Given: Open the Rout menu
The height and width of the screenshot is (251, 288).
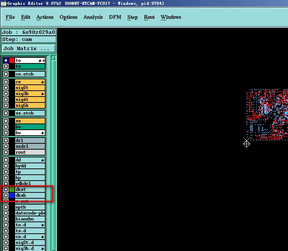Looking at the screenshot, I should click(149, 17).
